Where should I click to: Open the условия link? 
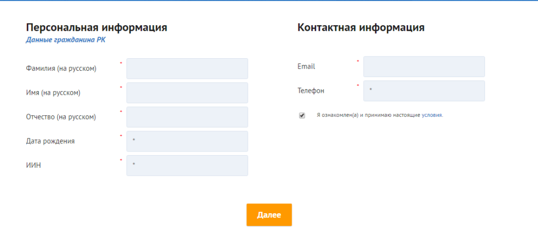click(x=432, y=115)
